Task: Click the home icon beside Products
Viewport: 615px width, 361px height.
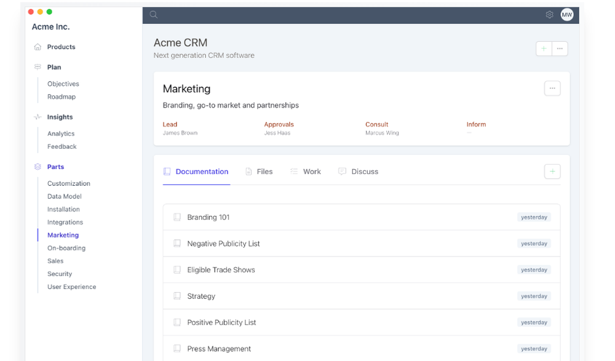Action: [38, 47]
